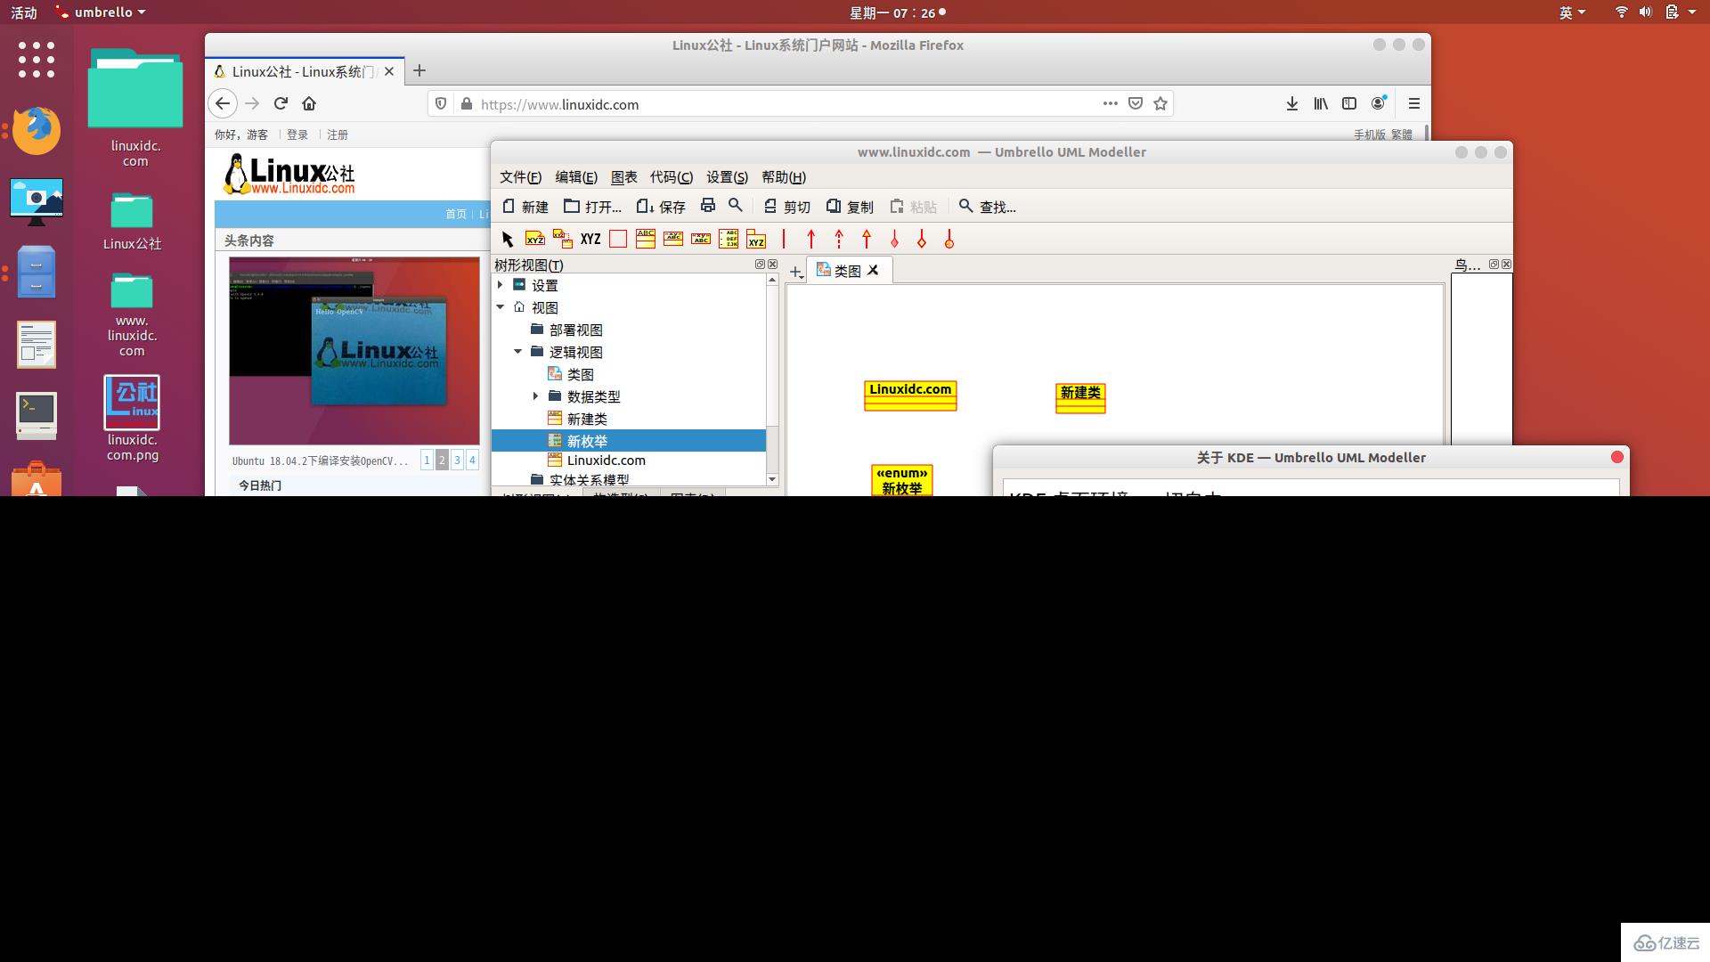This screenshot has height=962, width=1710.
Task: Float the bird's eye view panel
Action: (1494, 265)
